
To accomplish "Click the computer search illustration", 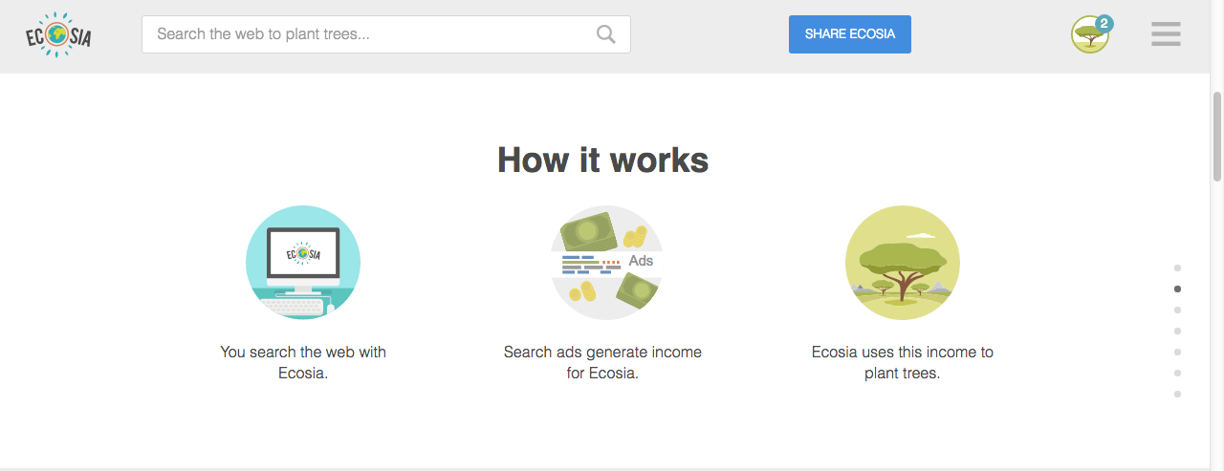I will click(x=303, y=262).
